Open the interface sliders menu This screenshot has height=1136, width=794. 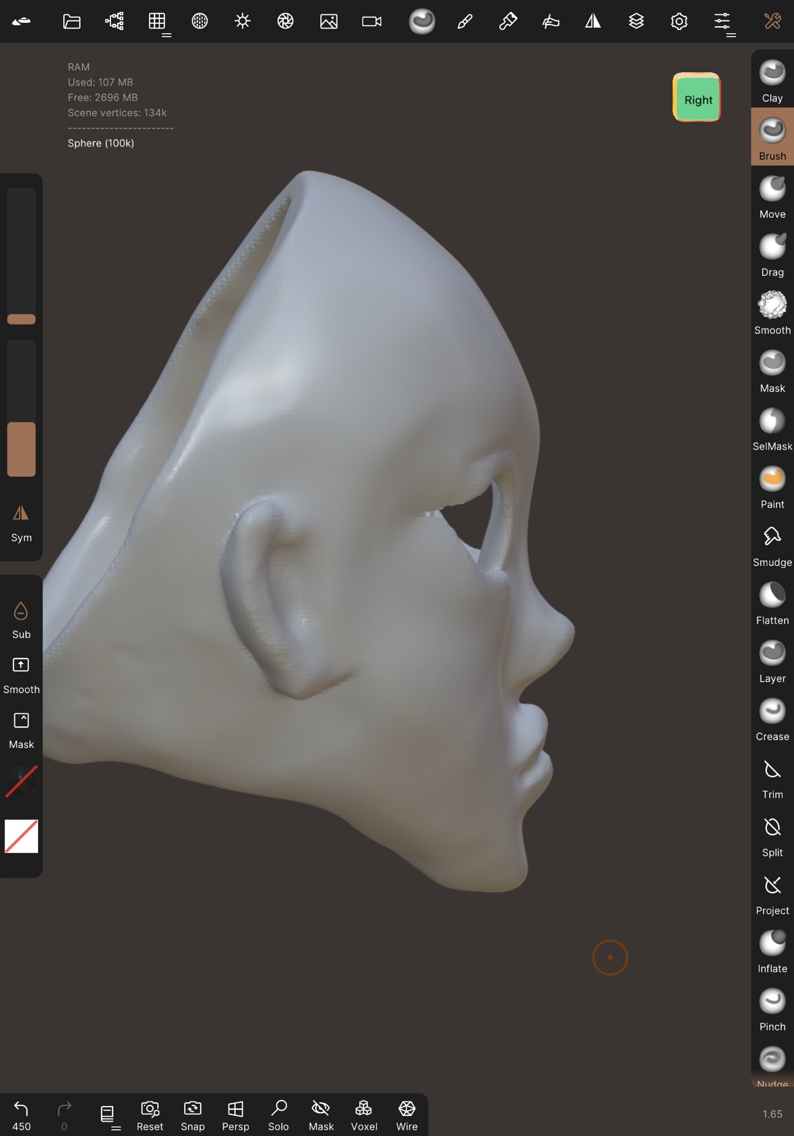722,21
